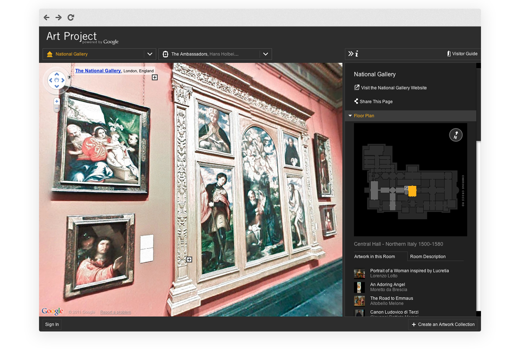Image resolution: width=520 pixels, height=351 pixels.
Task: Go back with browser back arrow
Action: (46, 17)
